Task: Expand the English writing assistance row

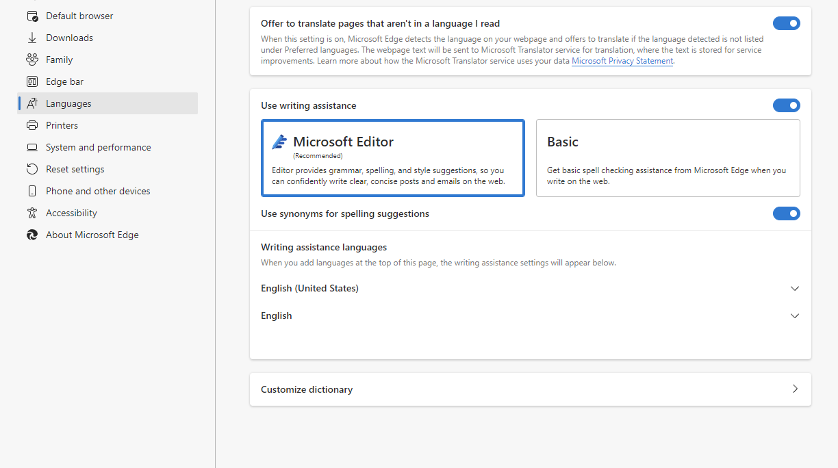Action: coord(794,316)
